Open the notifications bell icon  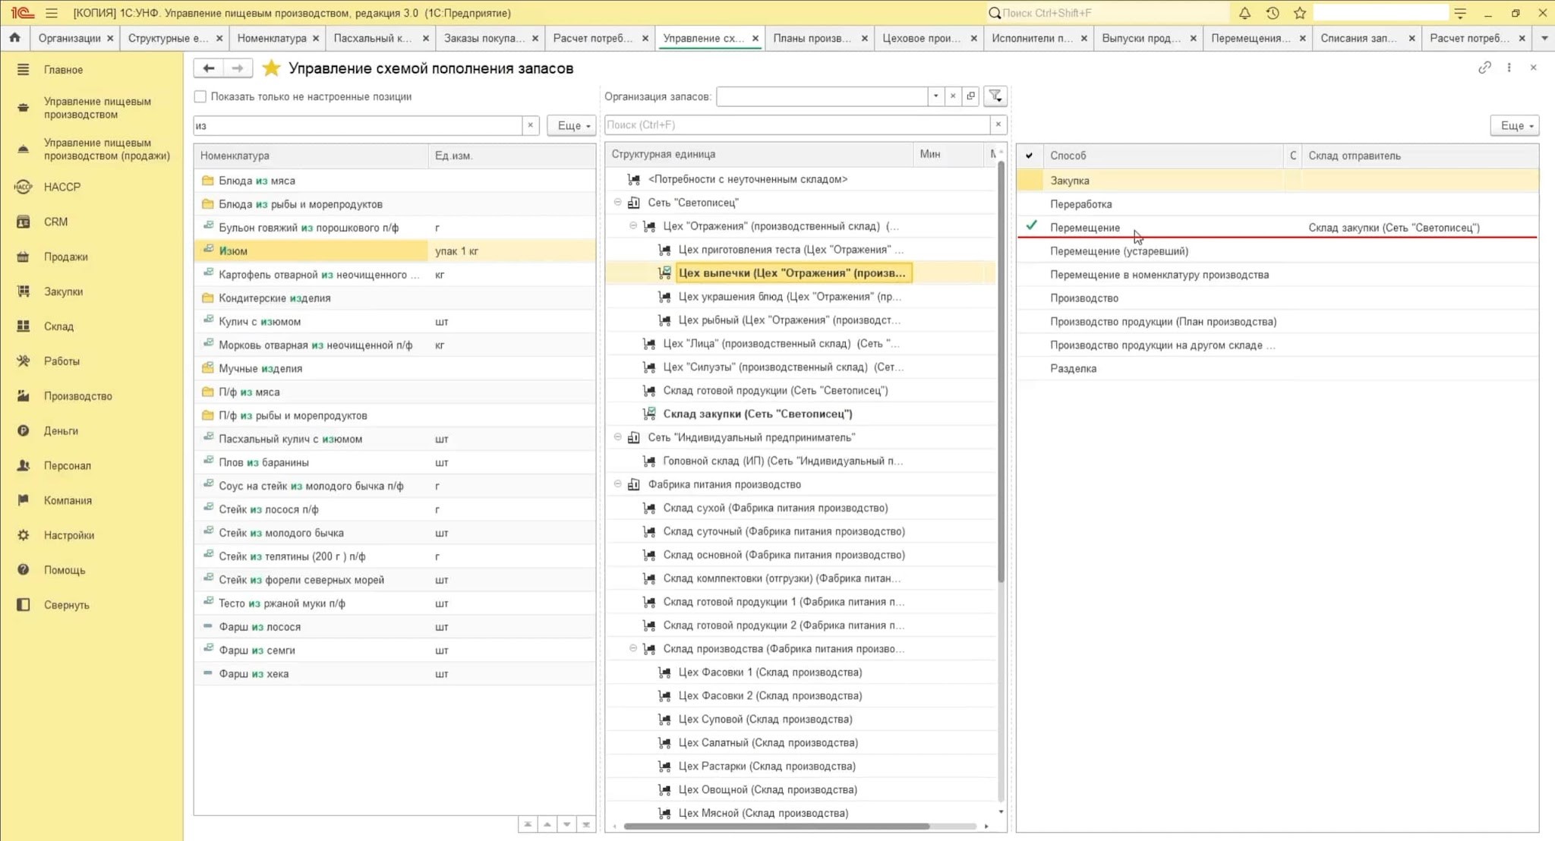1244,13
